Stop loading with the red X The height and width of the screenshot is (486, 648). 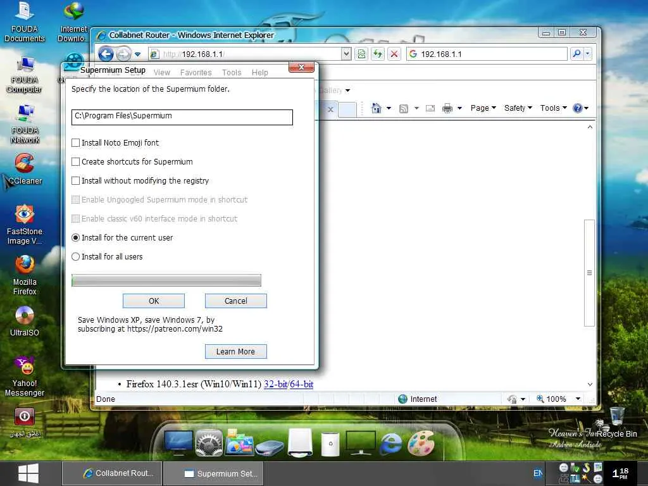[x=394, y=54]
